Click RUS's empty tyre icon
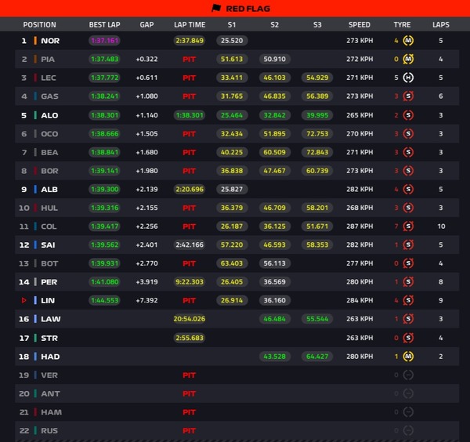This screenshot has height=442, width=470. click(x=408, y=431)
